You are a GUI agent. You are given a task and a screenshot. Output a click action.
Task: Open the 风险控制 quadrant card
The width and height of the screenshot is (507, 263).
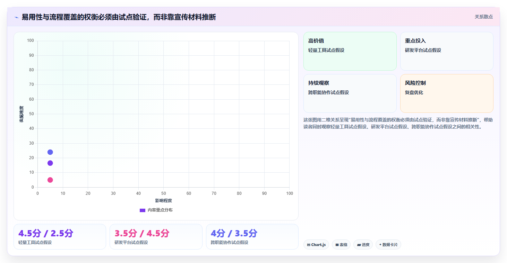click(447, 93)
